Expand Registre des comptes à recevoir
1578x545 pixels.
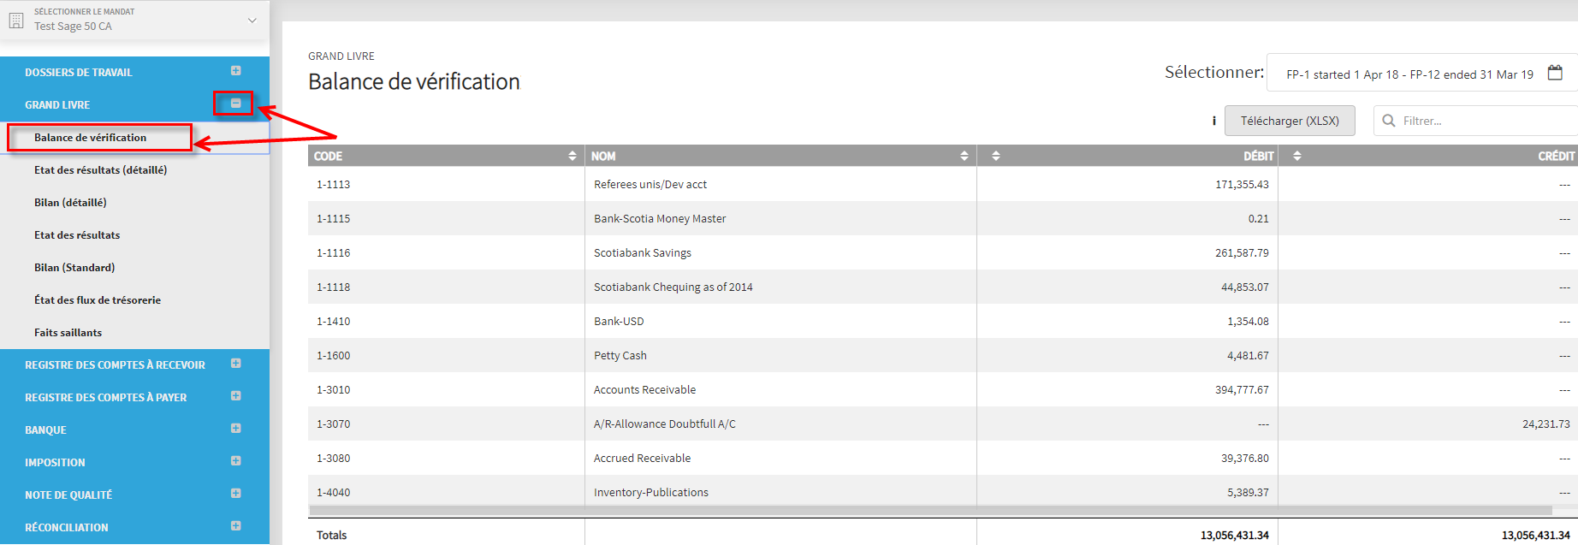coord(236,364)
